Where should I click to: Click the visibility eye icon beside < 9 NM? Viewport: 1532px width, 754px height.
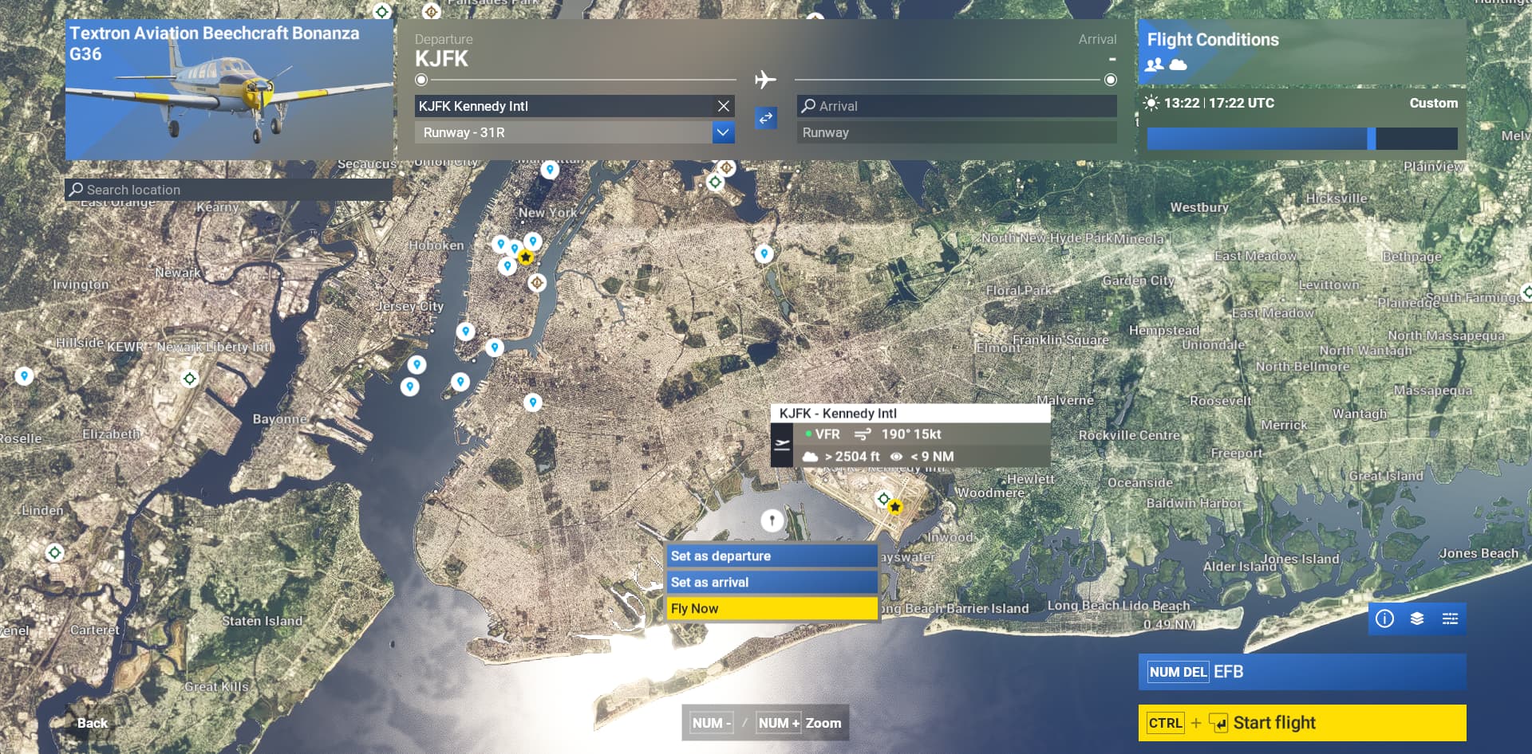coord(896,457)
